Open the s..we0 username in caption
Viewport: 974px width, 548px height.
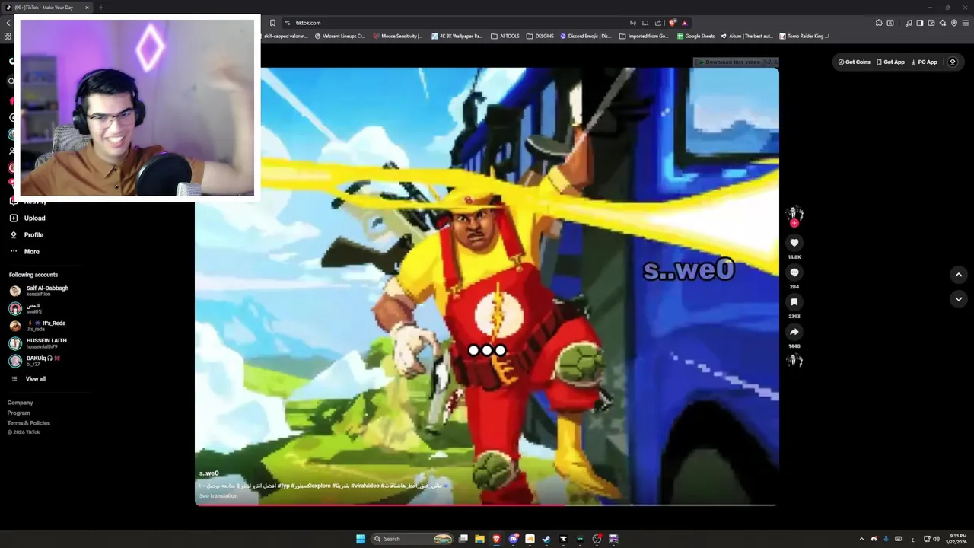[x=208, y=473]
